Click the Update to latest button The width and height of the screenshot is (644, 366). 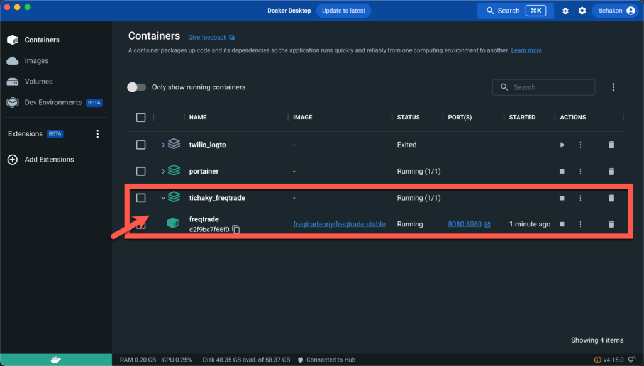pyautogui.click(x=343, y=11)
